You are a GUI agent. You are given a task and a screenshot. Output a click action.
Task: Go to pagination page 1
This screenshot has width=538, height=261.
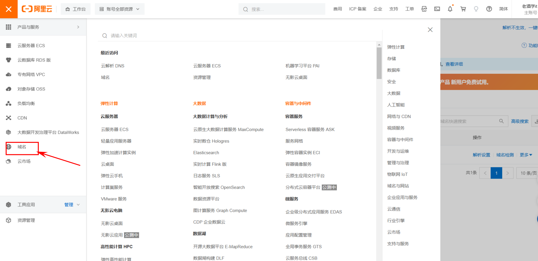pyautogui.click(x=496, y=173)
